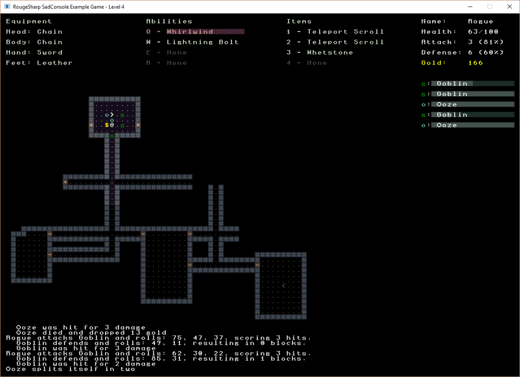Viewport: 520px width, 377px height.
Task: Target the ooze directly above the player
Action: point(112,120)
